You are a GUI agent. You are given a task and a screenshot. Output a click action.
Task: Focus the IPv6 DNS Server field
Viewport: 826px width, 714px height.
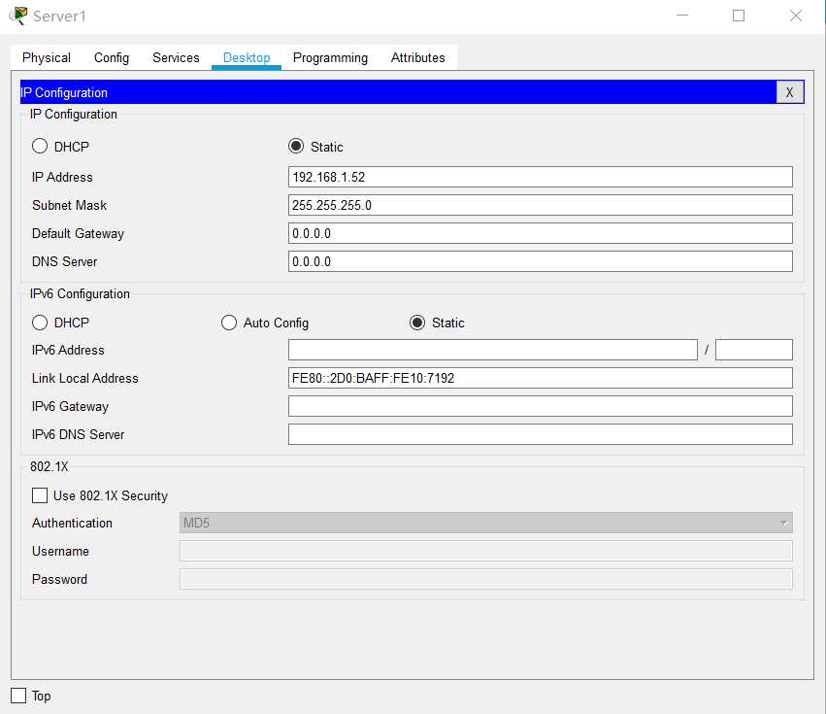click(540, 434)
